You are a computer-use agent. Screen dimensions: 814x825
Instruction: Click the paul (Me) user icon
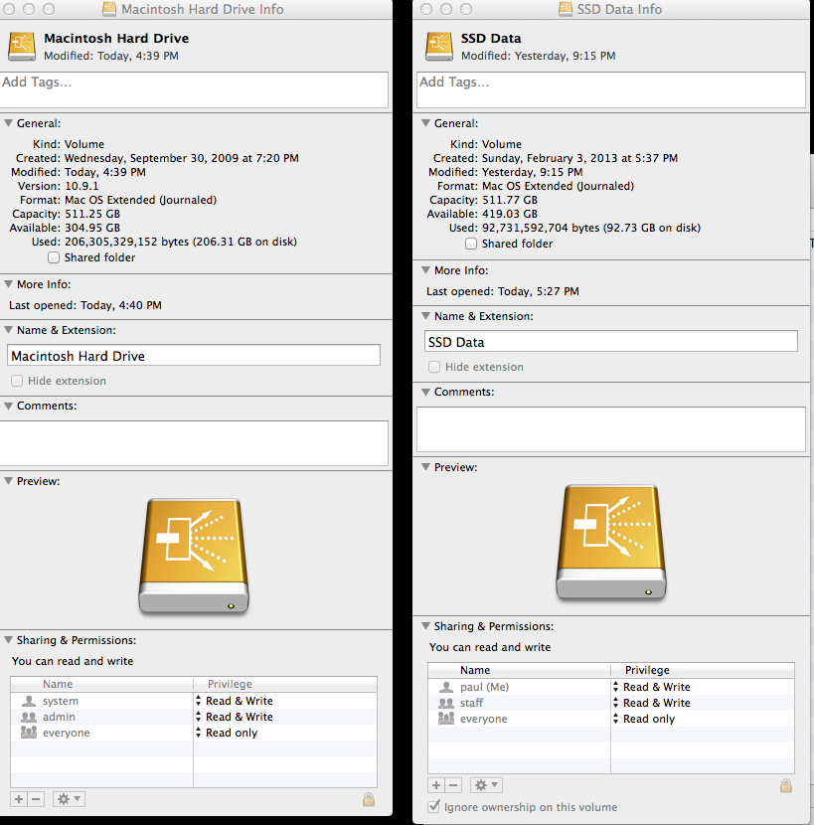446,687
